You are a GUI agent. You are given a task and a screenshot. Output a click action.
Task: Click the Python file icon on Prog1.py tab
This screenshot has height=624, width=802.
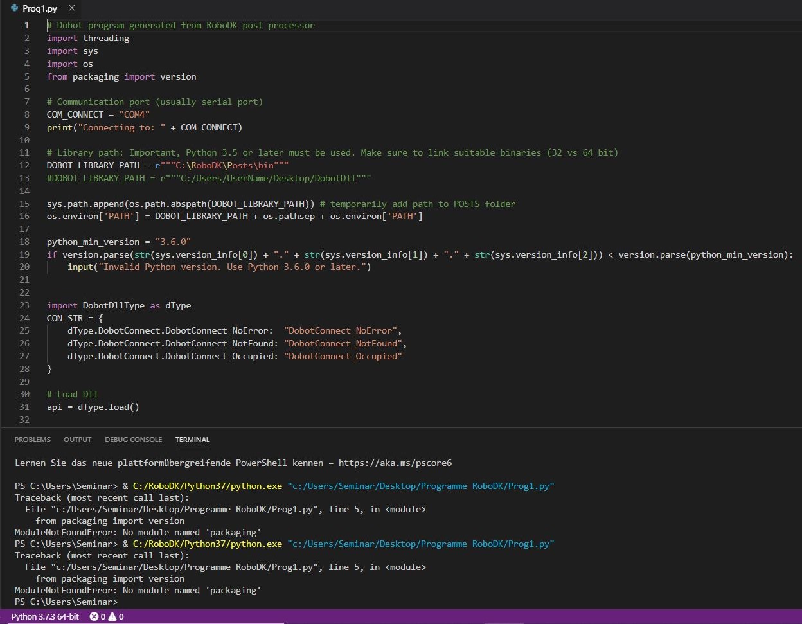pos(14,8)
